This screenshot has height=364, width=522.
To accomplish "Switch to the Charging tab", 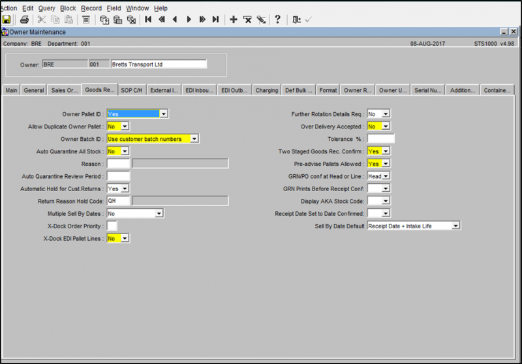I will (x=267, y=90).
